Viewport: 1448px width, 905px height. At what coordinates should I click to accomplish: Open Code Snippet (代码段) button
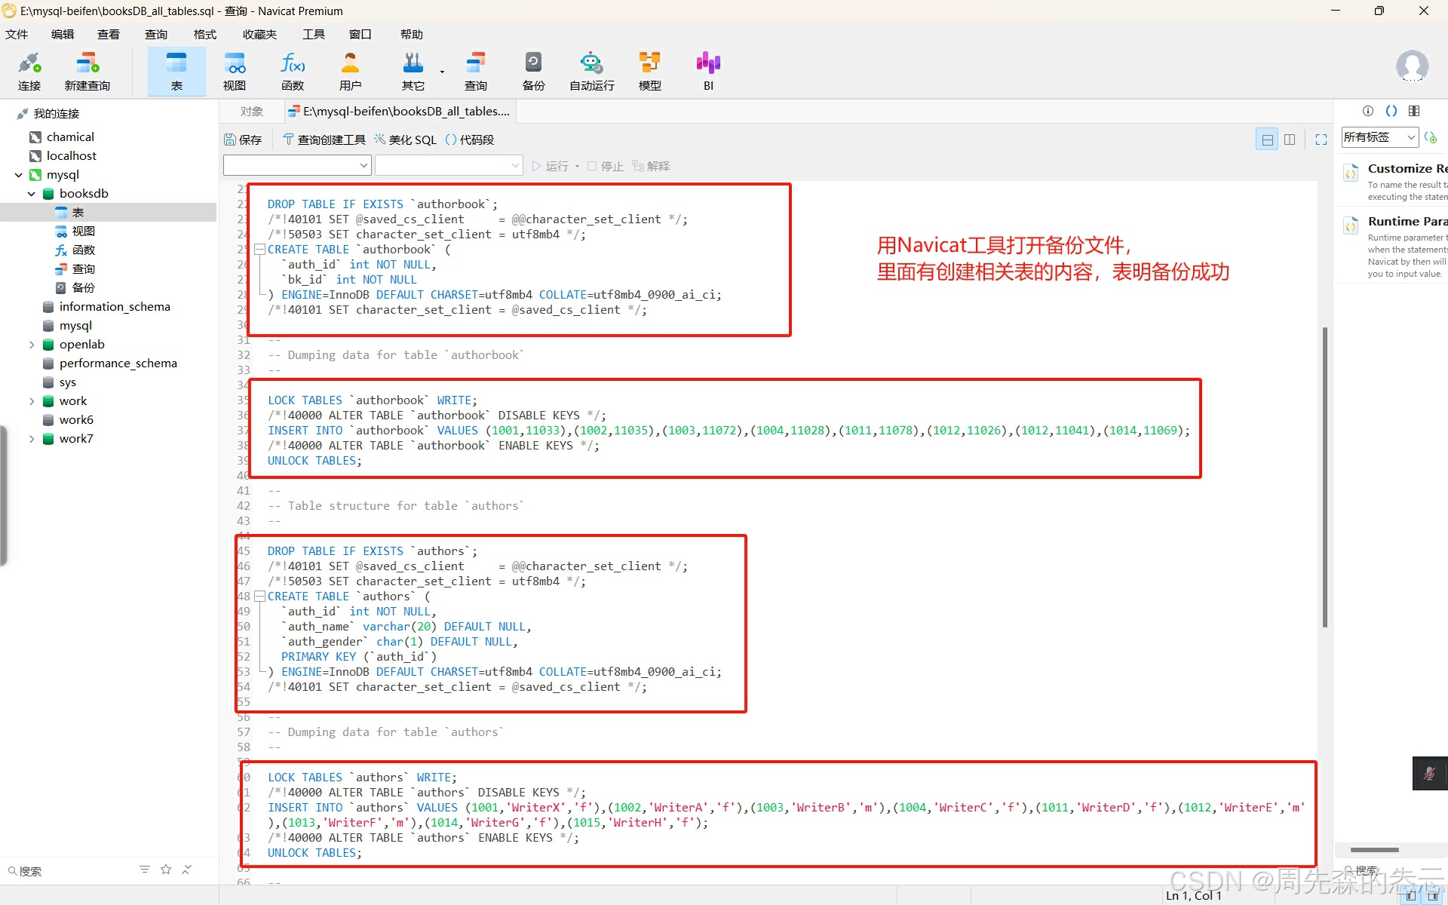point(470,140)
